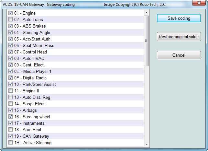The image size is (208, 151).
Task: Disable the 17 - Instruments checkbox
Action: tap(10, 123)
